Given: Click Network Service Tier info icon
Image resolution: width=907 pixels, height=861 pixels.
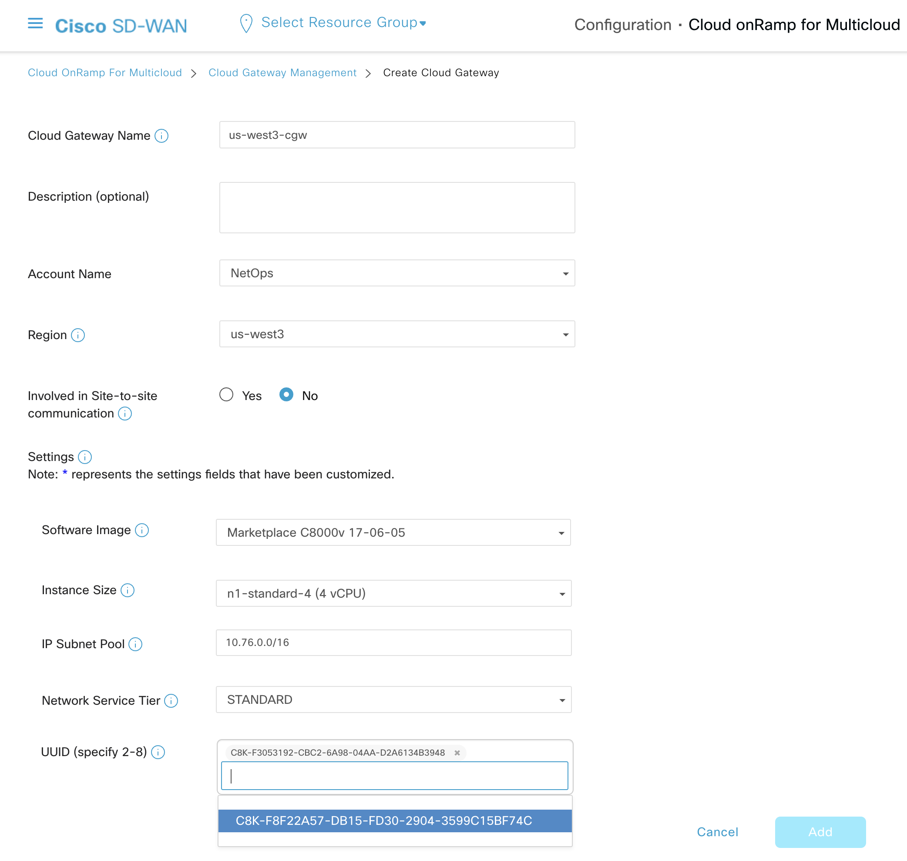Looking at the screenshot, I should [x=171, y=701].
